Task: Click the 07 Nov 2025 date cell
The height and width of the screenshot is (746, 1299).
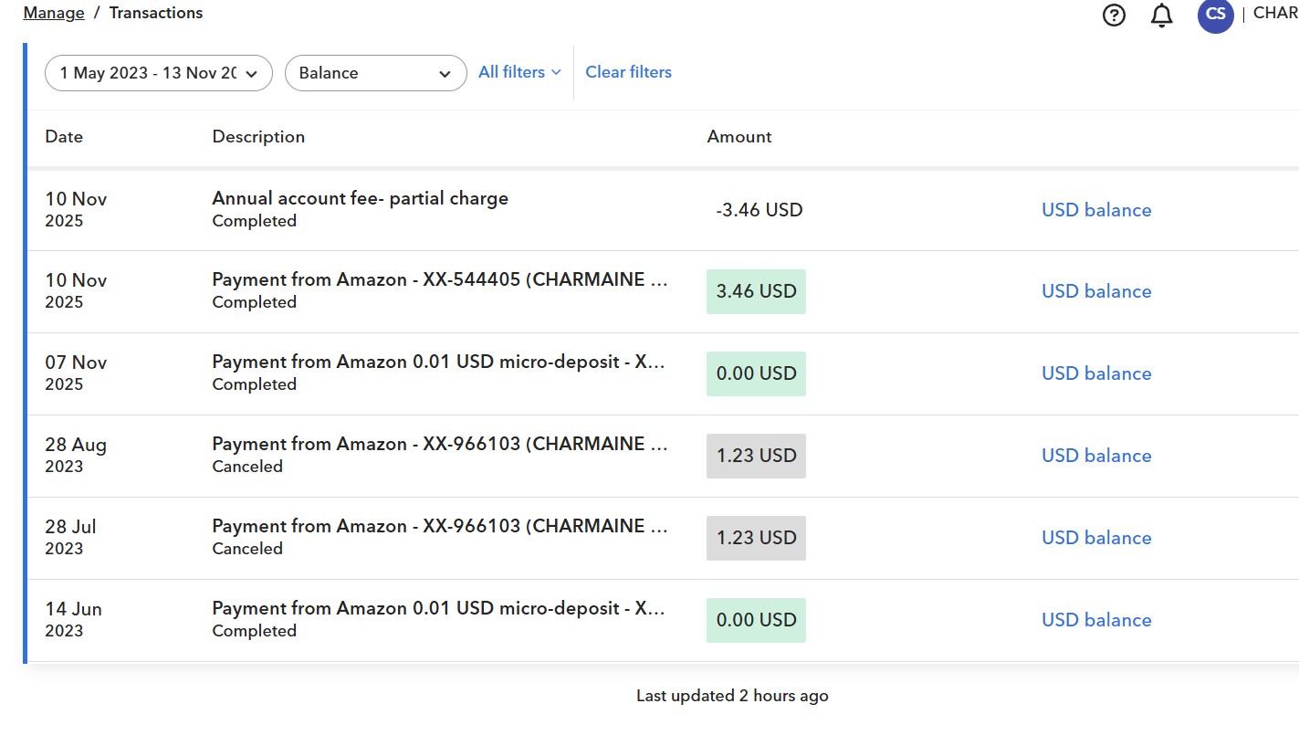Action: [76, 373]
